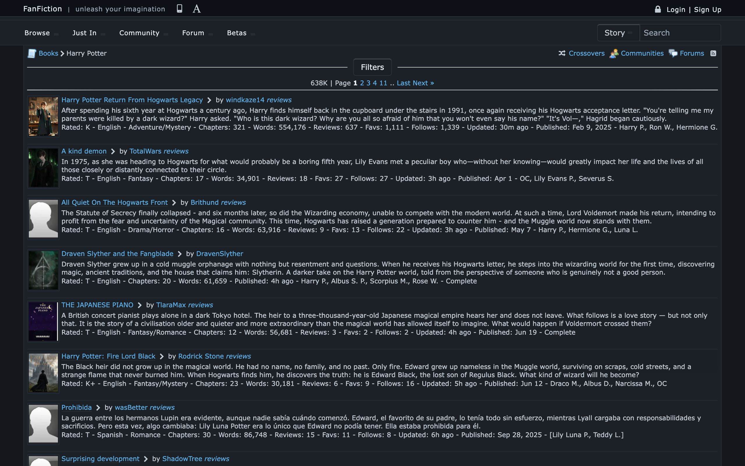Image resolution: width=745 pixels, height=466 pixels.
Task: Click default avatar thumbnail for Prohibida
Action: [x=43, y=424]
